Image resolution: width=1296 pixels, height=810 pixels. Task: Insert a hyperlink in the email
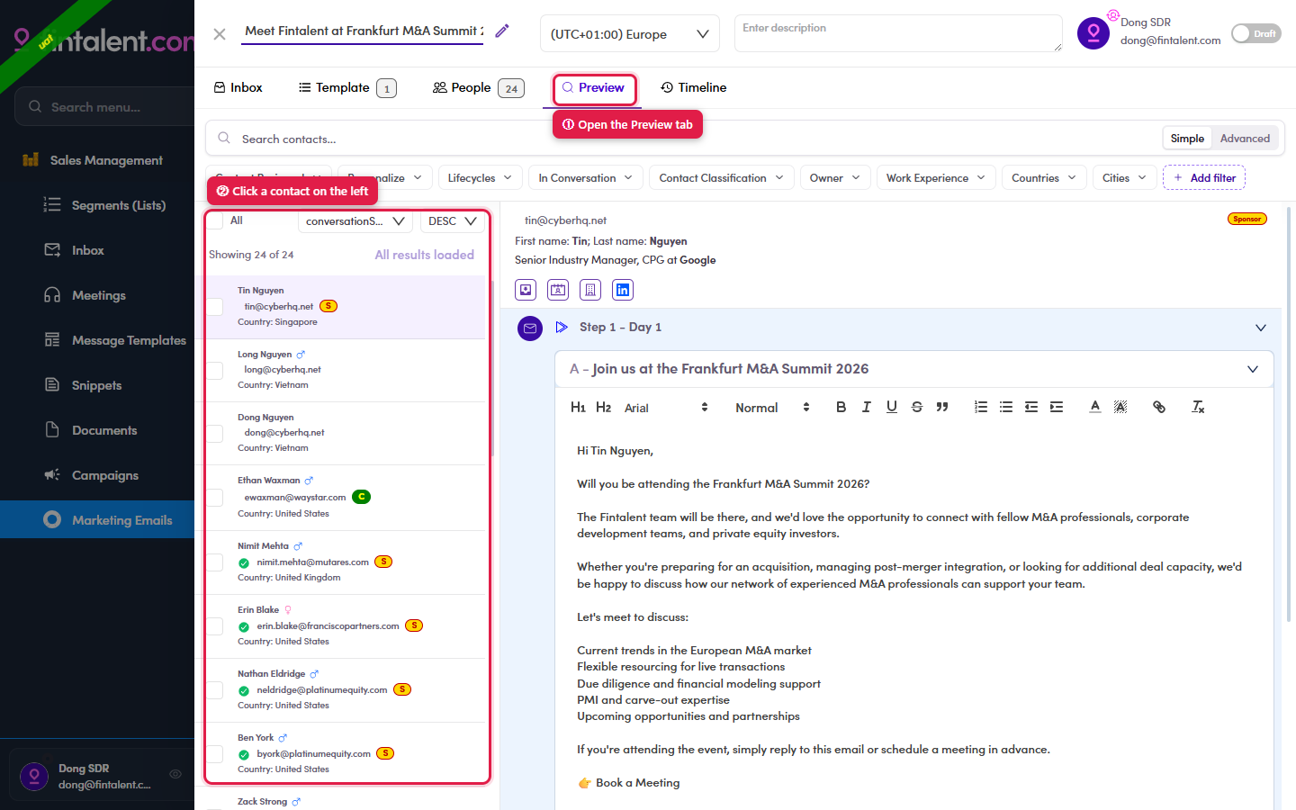tap(1158, 407)
